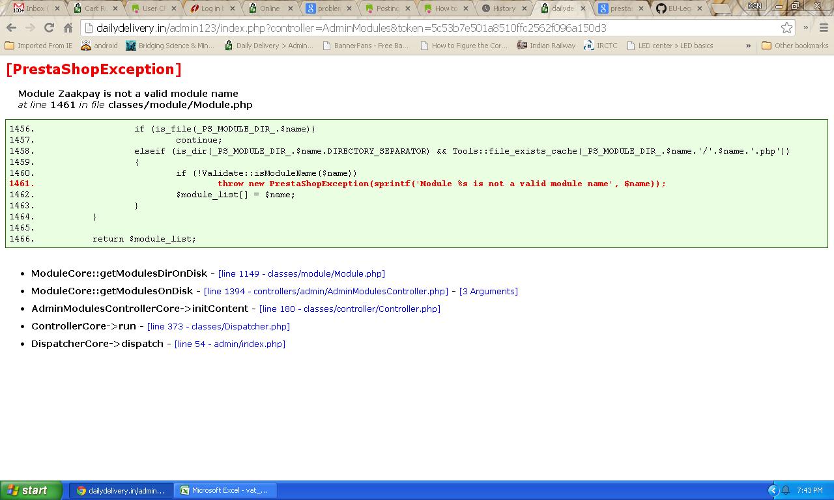Screen dimensions: 834x500
Task: Open the browser home page
Action: [x=68, y=28]
